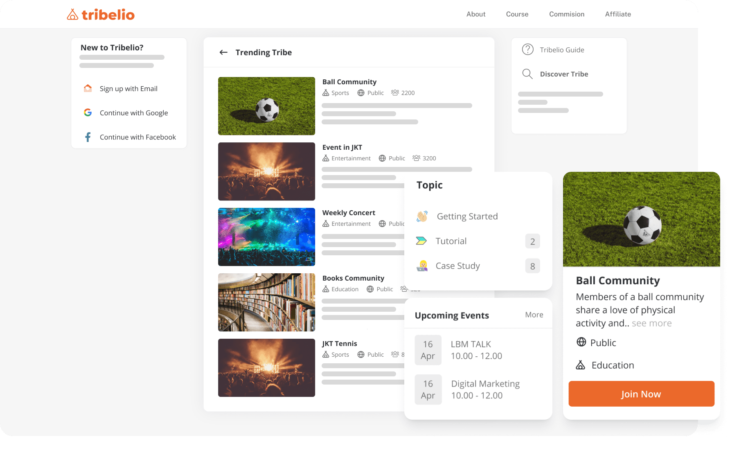Viewport: 730px width, 450px height.
Task: Click the members icon under Ball Community
Action: coord(394,93)
